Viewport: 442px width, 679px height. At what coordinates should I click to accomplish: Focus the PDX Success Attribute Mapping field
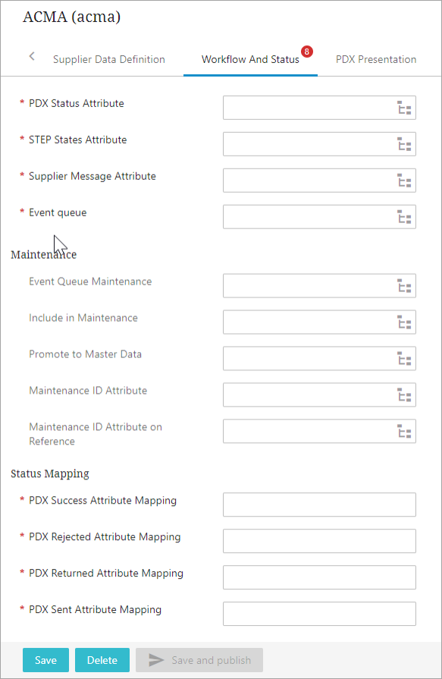point(319,505)
